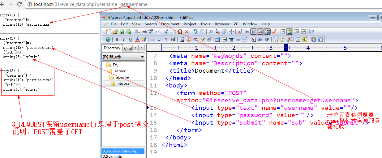Click the Undo arrow icon

pos(195,32)
